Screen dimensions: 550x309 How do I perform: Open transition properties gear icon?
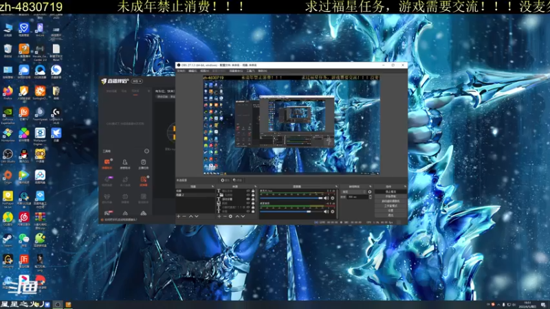(370, 192)
